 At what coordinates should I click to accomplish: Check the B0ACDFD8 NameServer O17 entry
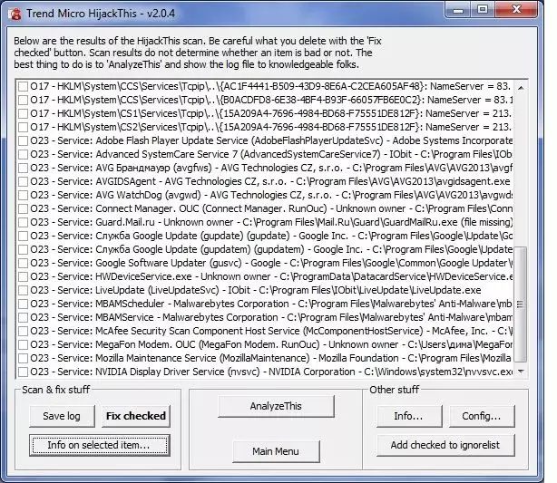(x=23, y=100)
